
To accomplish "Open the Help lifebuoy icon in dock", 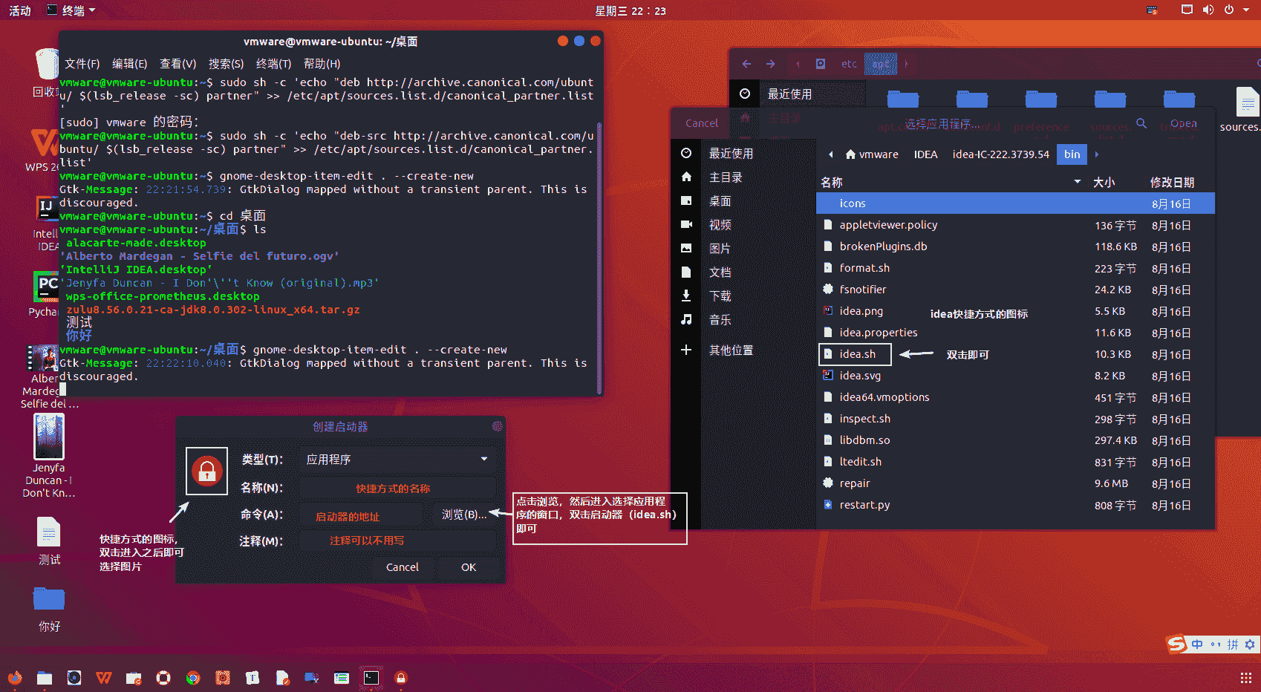I will point(163,677).
